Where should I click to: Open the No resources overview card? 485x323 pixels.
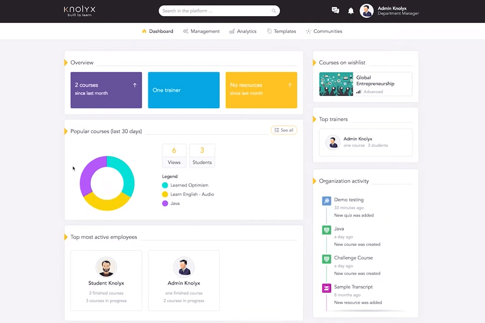(261, 90)
